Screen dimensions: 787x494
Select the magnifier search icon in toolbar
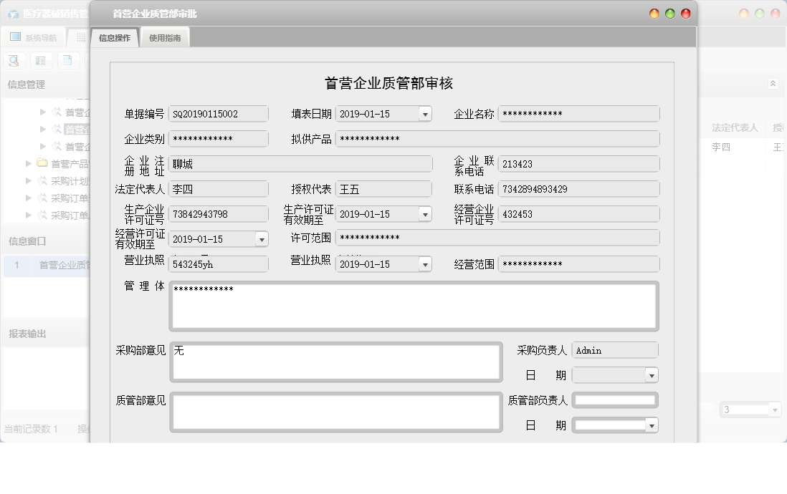point(14,61)
